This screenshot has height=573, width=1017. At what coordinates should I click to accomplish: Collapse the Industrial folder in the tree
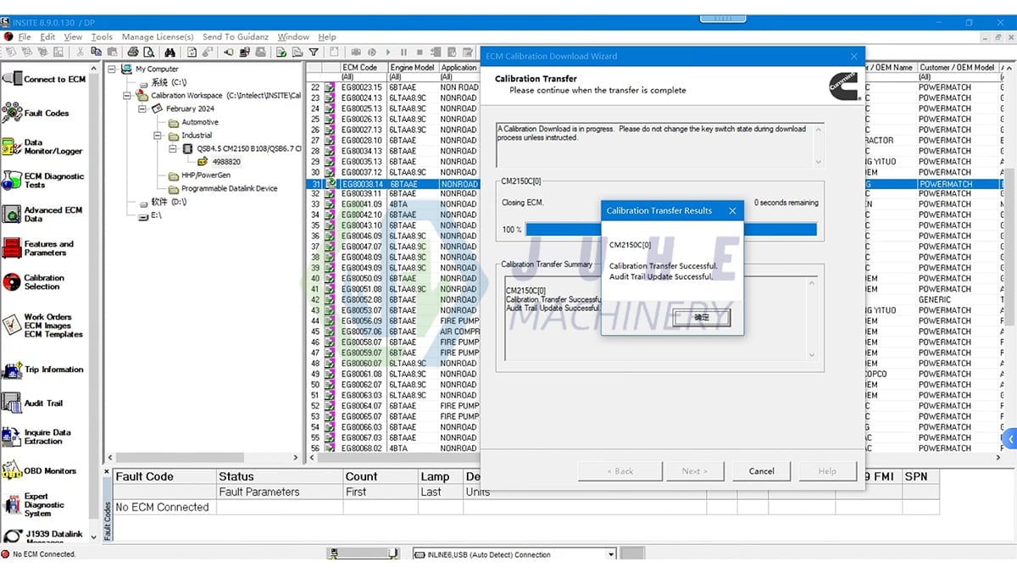coord(158,136)
